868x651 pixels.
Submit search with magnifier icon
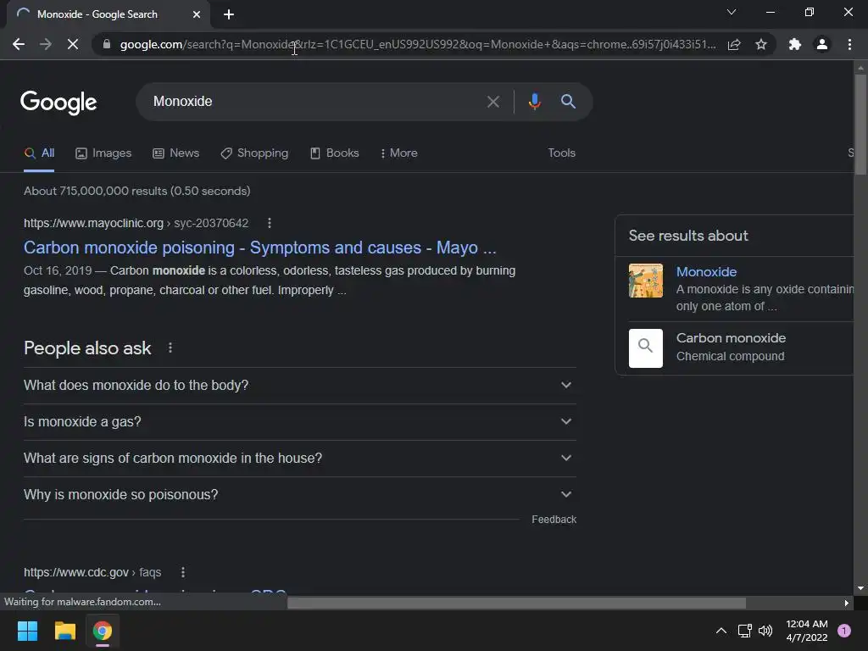click(568, 102)
